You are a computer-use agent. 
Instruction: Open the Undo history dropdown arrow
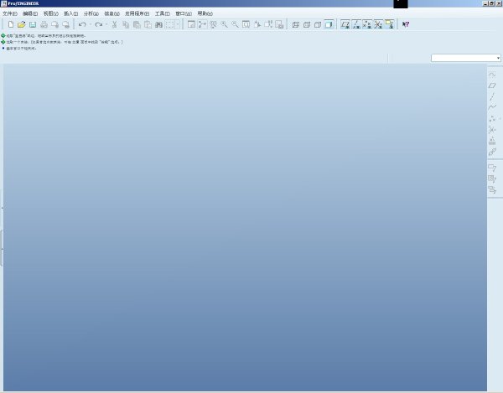[91, 24]
